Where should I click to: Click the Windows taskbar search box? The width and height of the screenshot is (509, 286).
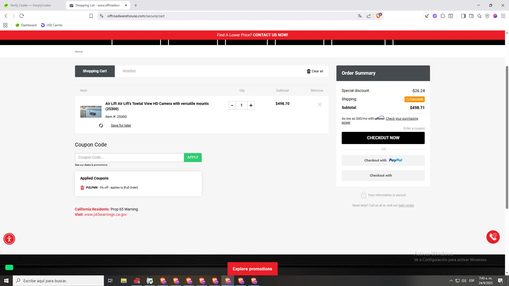pyautogui.click(x=58, y=281)
